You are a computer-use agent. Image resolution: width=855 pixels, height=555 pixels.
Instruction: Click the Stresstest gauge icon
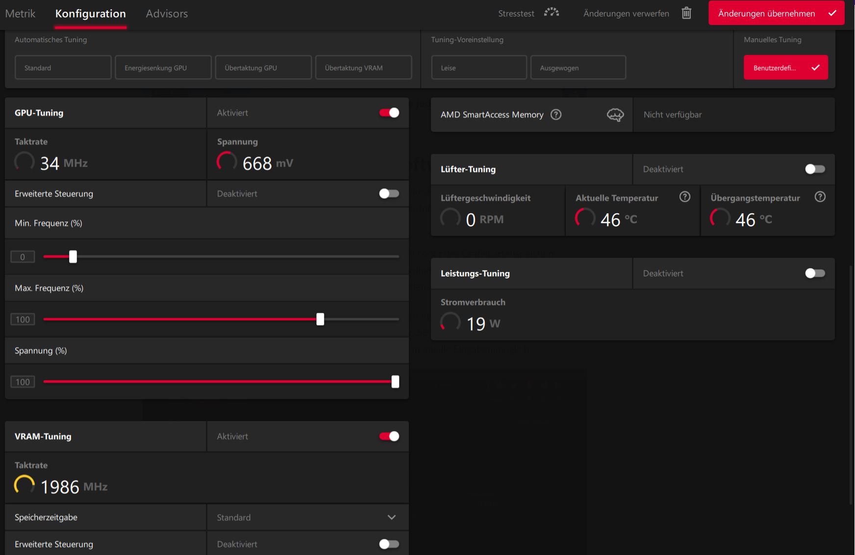[552, 13]
